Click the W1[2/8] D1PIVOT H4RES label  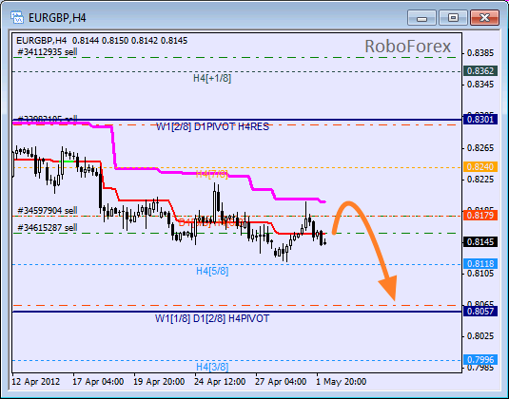pos(212,126)
